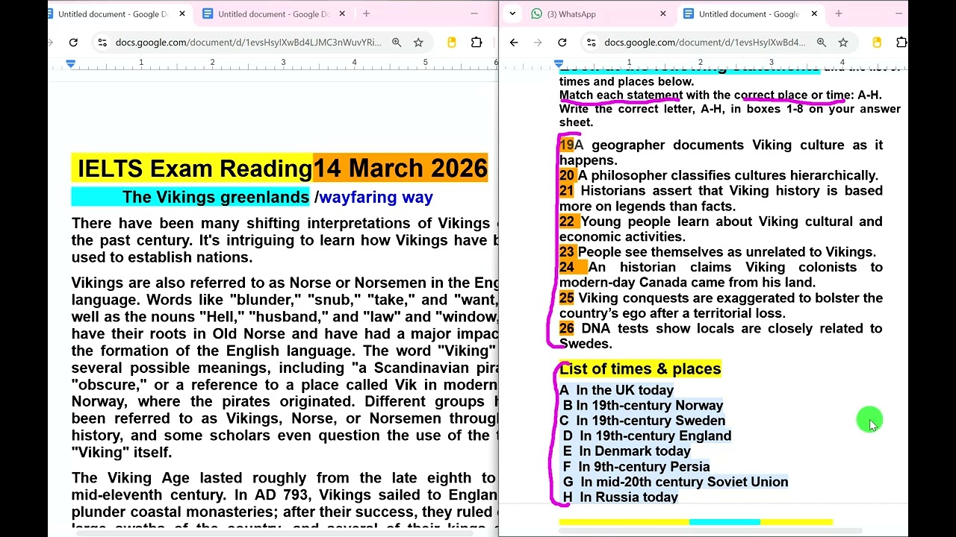This screenshot has height=537, width=956.
Task: Click the 'List of times & places' heading
Action: tap(640, 368)
